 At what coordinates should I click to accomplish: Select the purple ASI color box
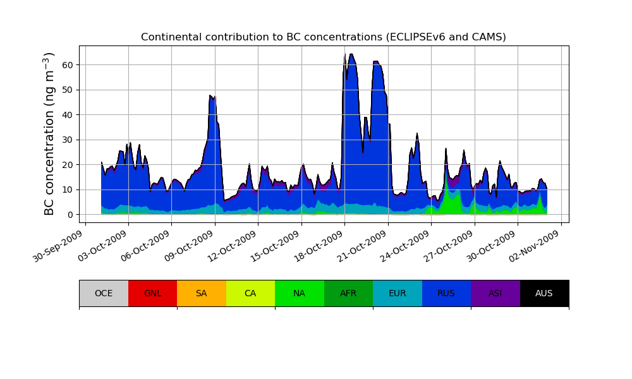(x=495, y=293)
